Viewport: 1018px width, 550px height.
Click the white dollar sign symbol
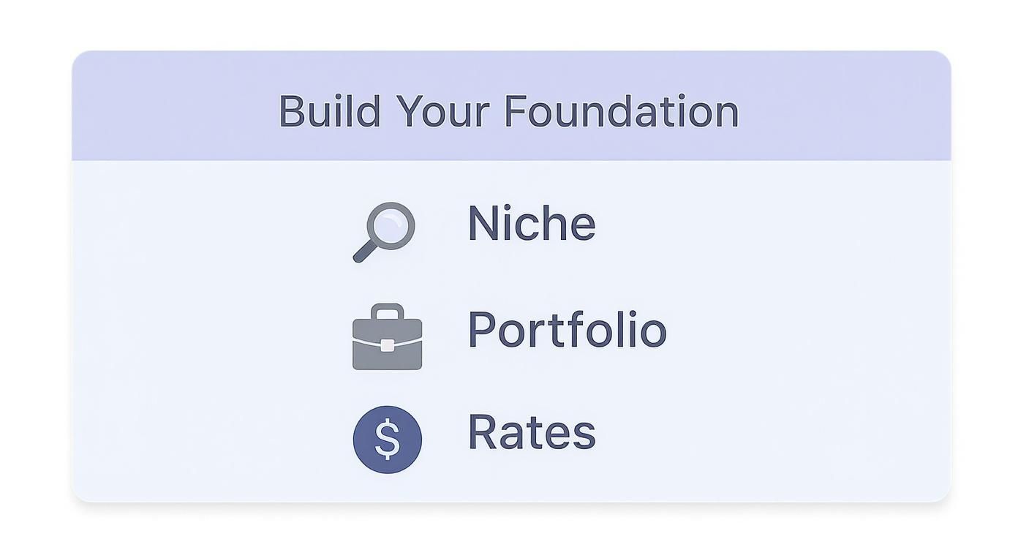[387, 440]
